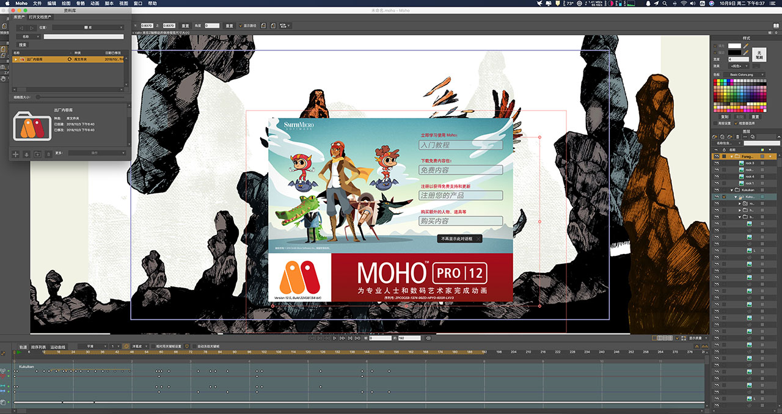The height and width of the screenshot is (414, 782).
Task: Toggle the 高级设置 checkbox
Action: pos(715,123)
